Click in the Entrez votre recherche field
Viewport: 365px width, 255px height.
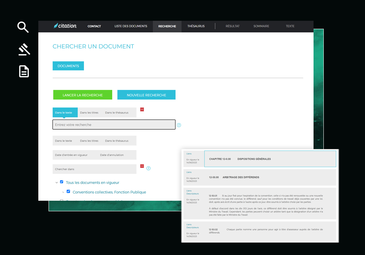[114, 125]
